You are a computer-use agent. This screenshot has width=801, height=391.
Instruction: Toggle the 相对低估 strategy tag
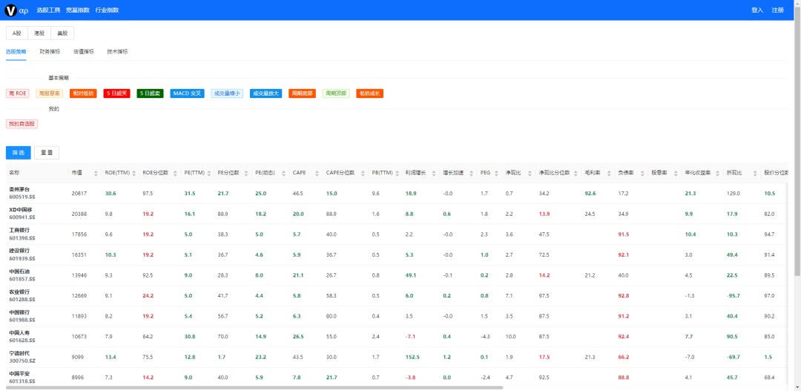[83, 93]
